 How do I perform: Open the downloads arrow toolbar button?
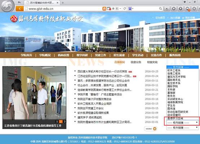181,9
